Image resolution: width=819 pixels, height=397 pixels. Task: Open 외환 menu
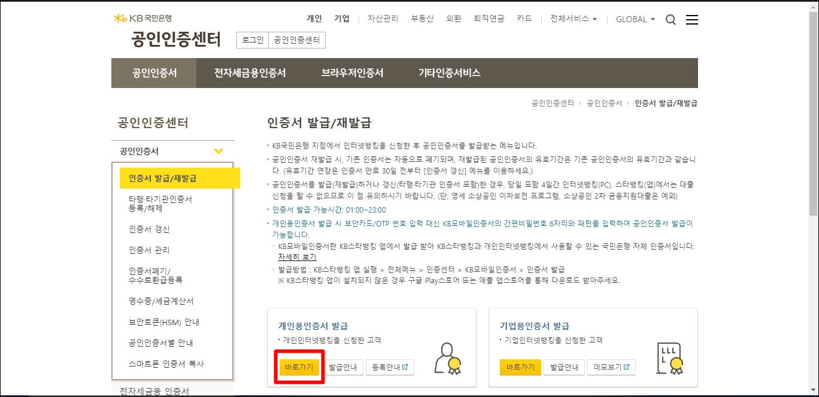[x=454, y=19]
